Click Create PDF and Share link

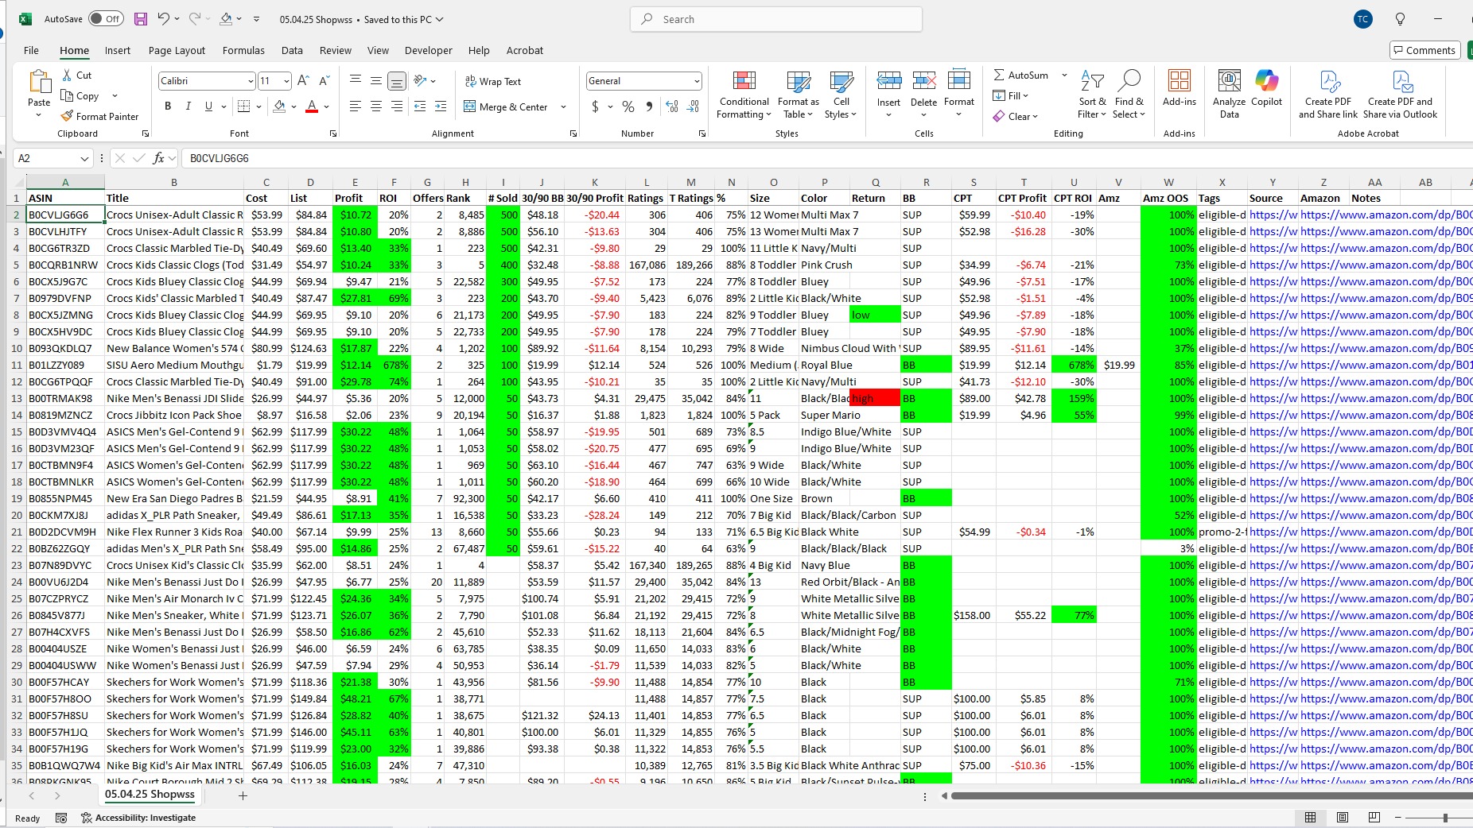[1328, 95]
